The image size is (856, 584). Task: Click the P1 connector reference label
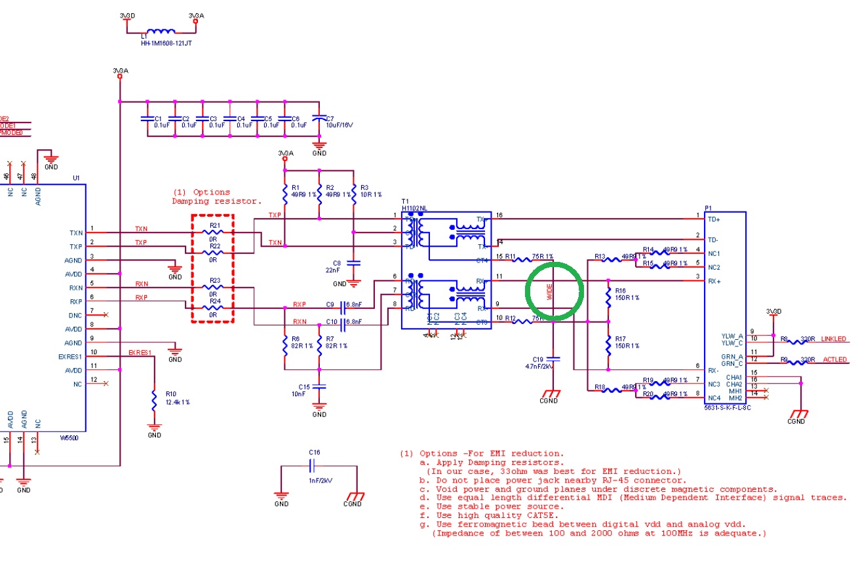[708, 209]
